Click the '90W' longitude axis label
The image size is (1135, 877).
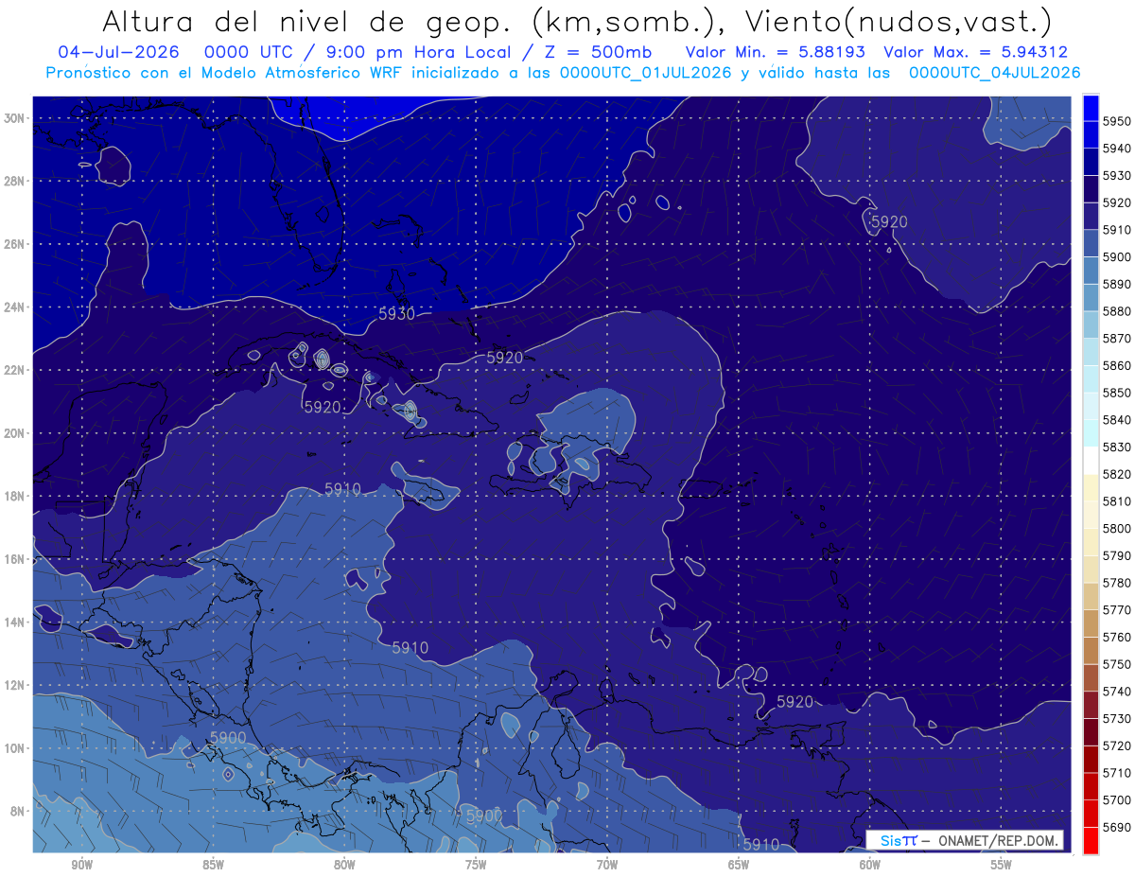coord(82,865)
